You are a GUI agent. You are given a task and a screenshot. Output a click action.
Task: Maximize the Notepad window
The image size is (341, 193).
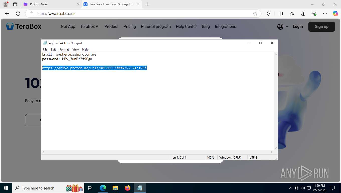(261, 43)
